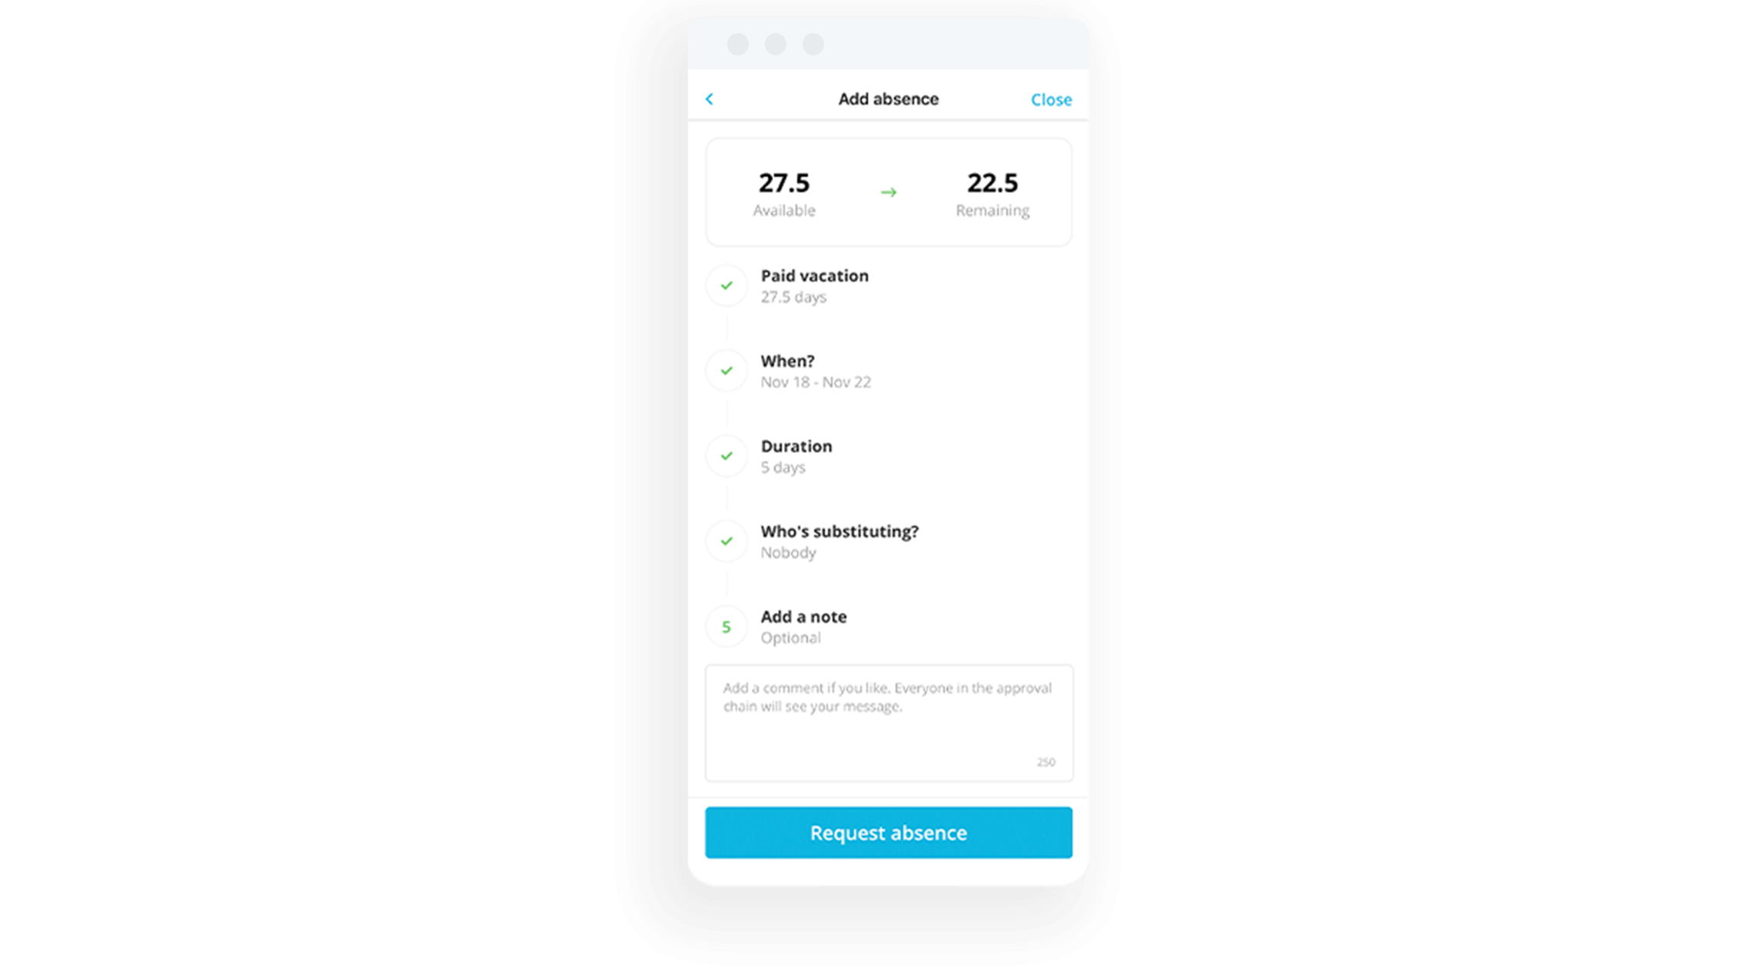Click the arrow icon between Available and Remaining
Viewport: 1739px width, 969px height.
pyautogui.click(x=886, y=192)
